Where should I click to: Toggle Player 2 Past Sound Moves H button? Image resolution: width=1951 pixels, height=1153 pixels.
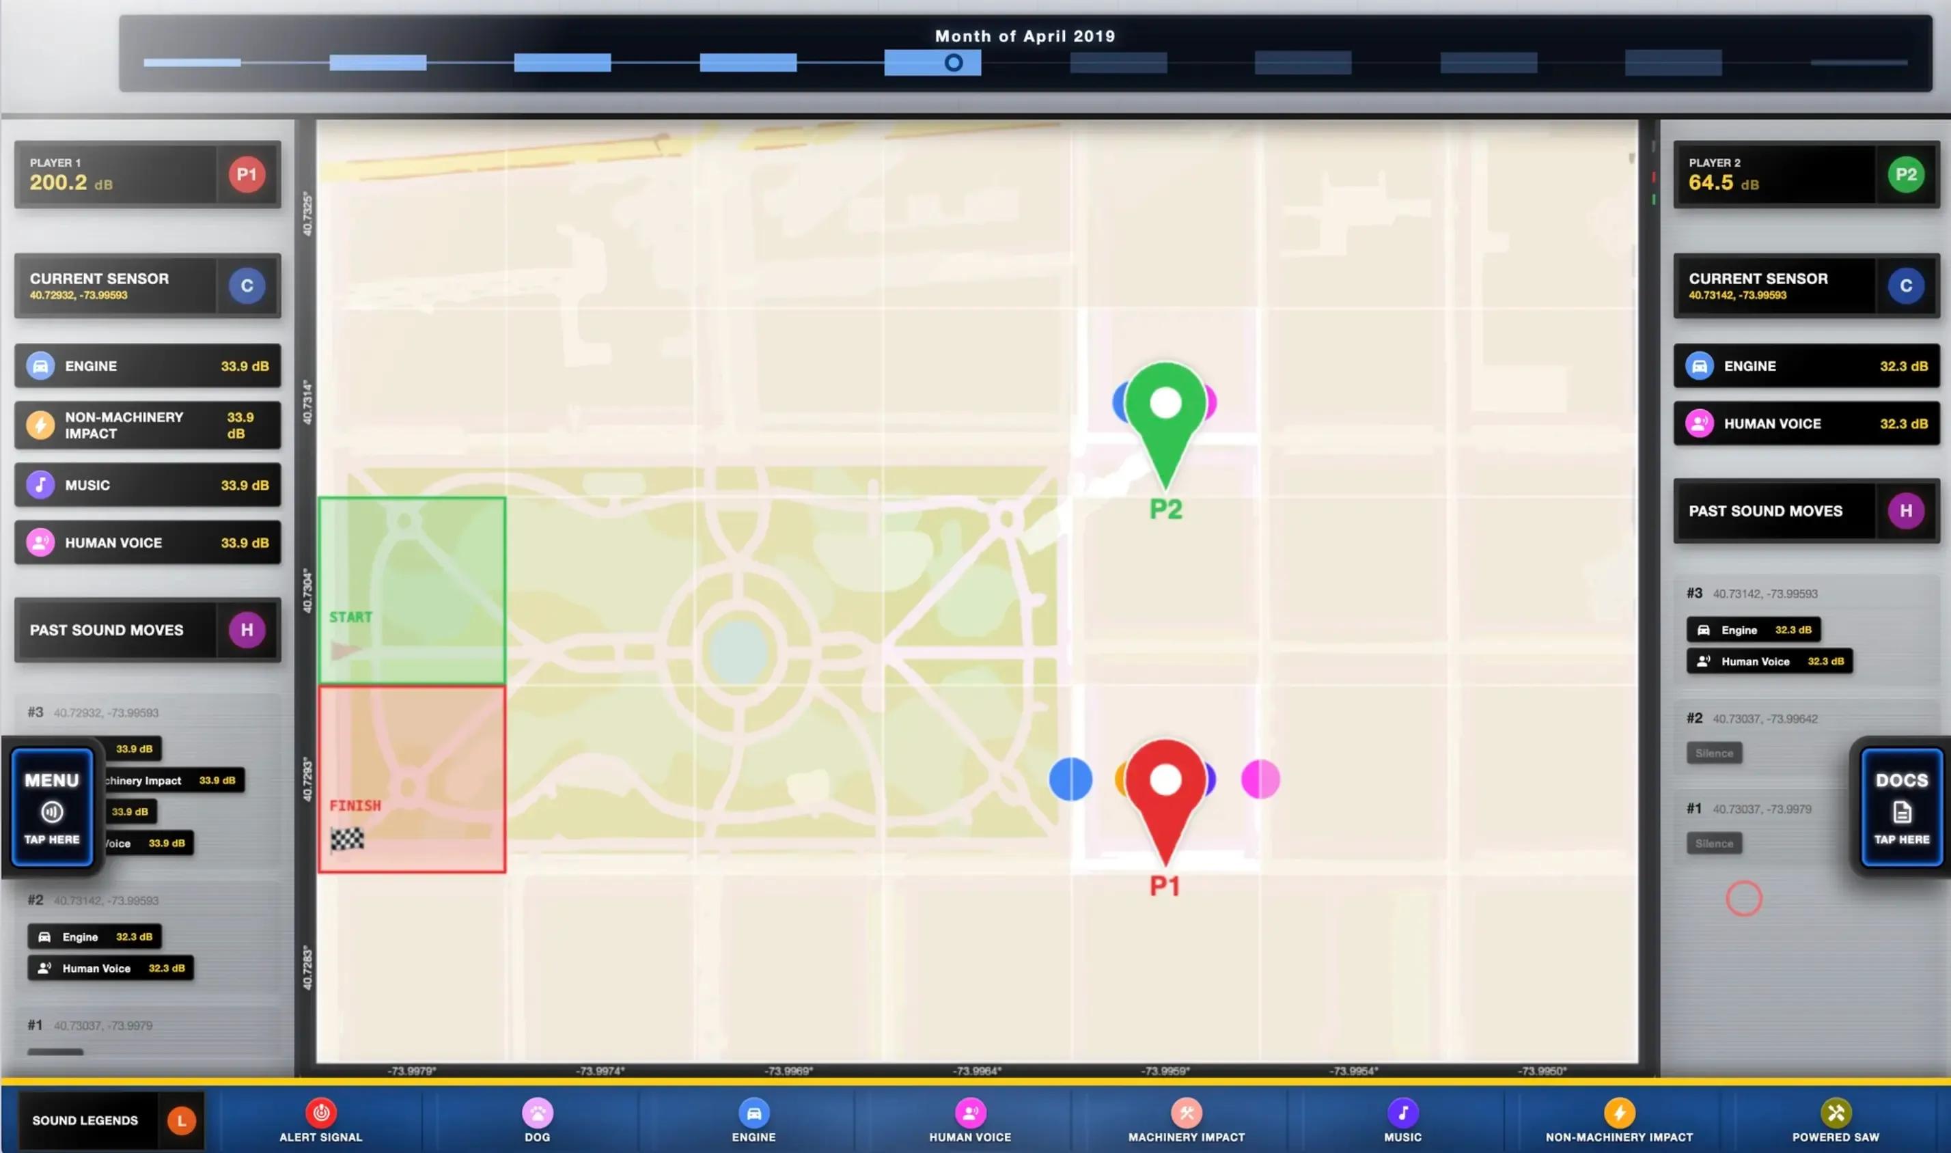coord(1905,511)
